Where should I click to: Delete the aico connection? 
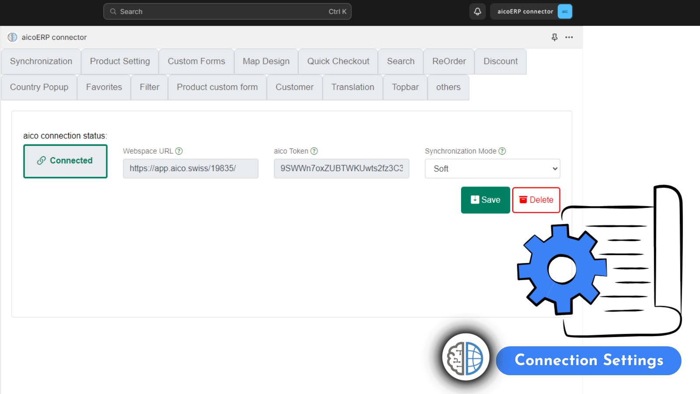click(536, 200)
